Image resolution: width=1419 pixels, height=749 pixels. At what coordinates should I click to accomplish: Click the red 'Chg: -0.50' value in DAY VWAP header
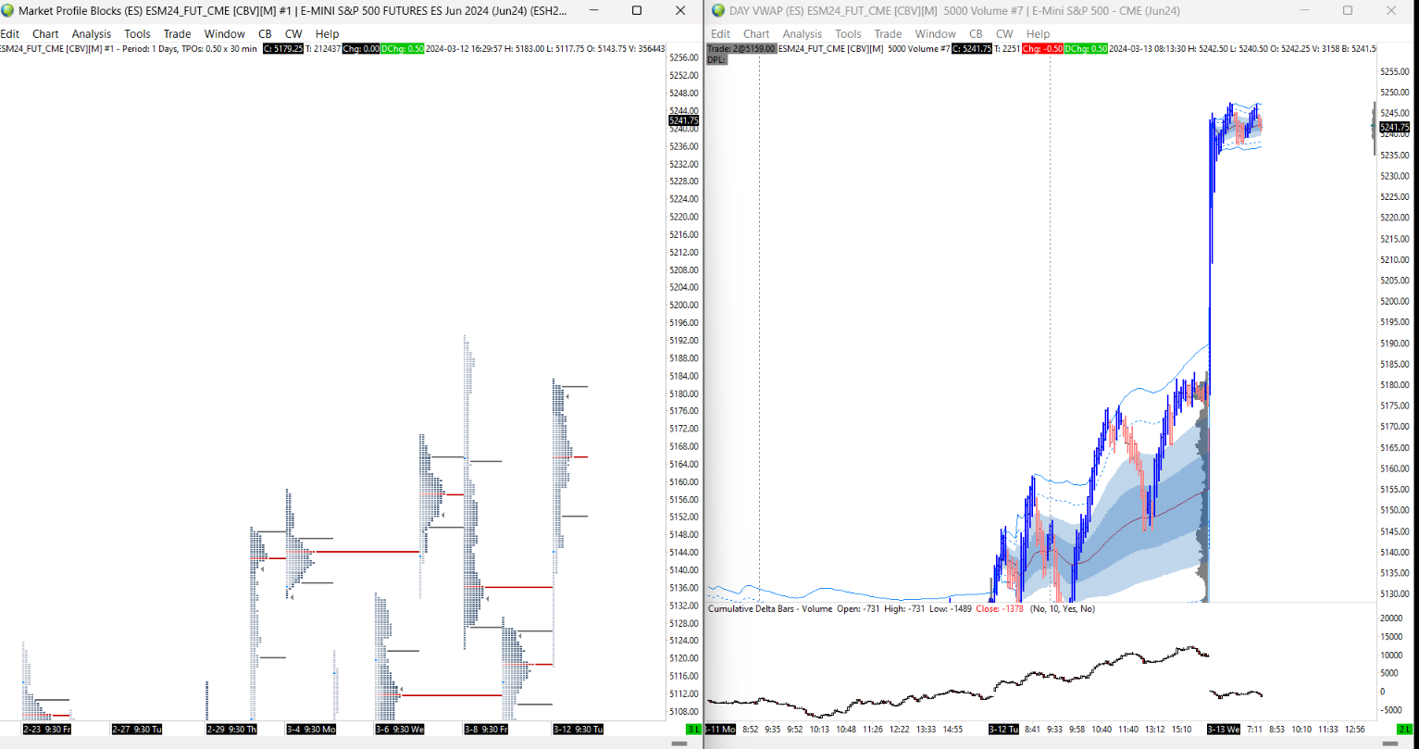point(1042,48)
